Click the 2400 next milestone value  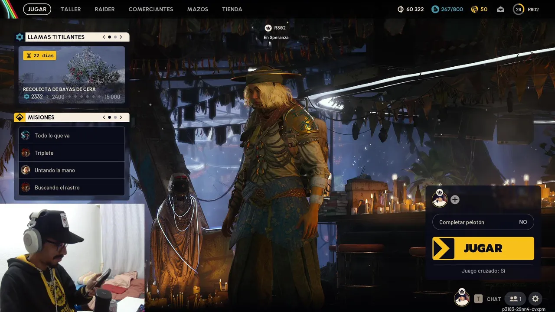point(58,97)
